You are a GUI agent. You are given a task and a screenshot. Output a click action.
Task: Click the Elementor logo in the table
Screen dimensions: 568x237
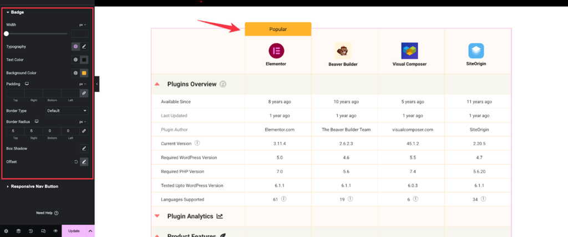pos(276,50)
